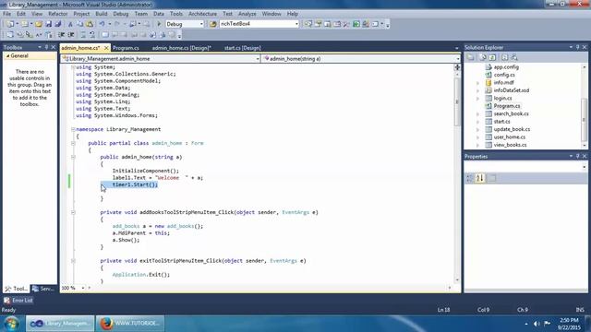Click the Start Debugging play icon

[x=159, y=24]
